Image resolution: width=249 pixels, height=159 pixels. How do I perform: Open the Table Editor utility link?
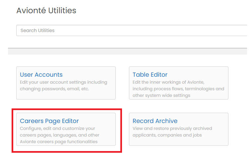point(150,75)
